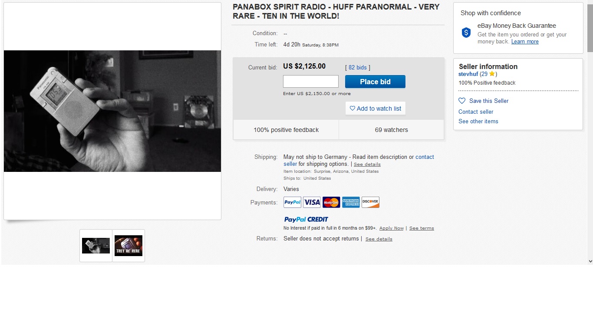Focus the bid amount input field

pyautogui.click(x=311, y=82)
